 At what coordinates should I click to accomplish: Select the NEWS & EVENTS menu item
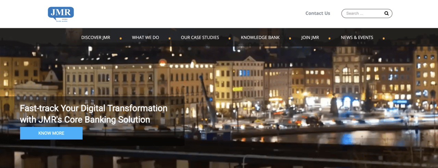pyautogui.click(x=357, y=38)
